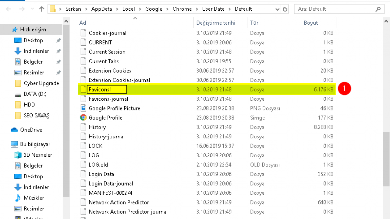
Task: Select DATA (D:) drive in quick access
Action: click(x=35, y=94)
